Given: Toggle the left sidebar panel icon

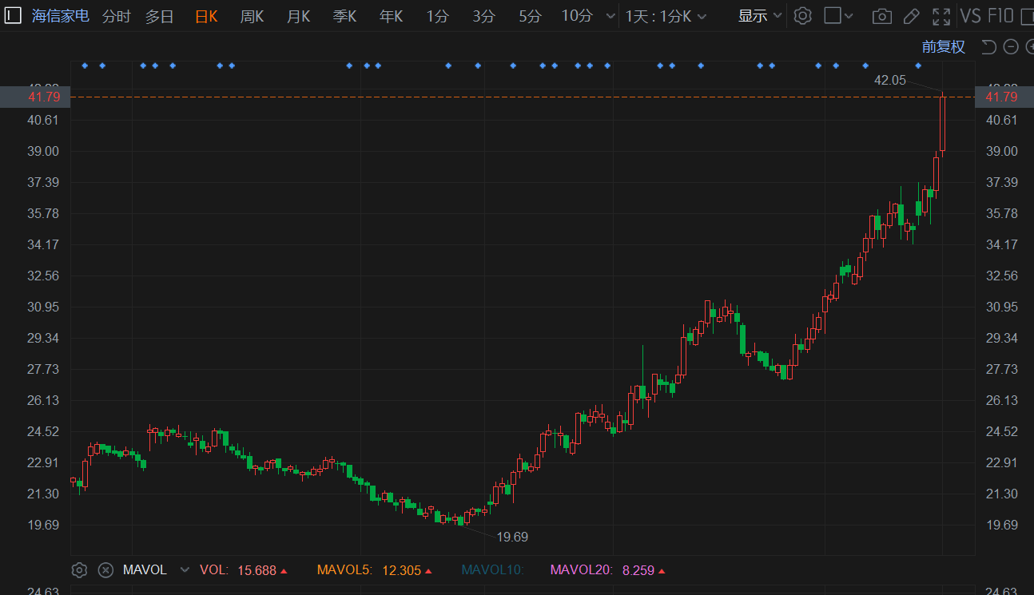Looking at the screenshot, I should point(14,16).
